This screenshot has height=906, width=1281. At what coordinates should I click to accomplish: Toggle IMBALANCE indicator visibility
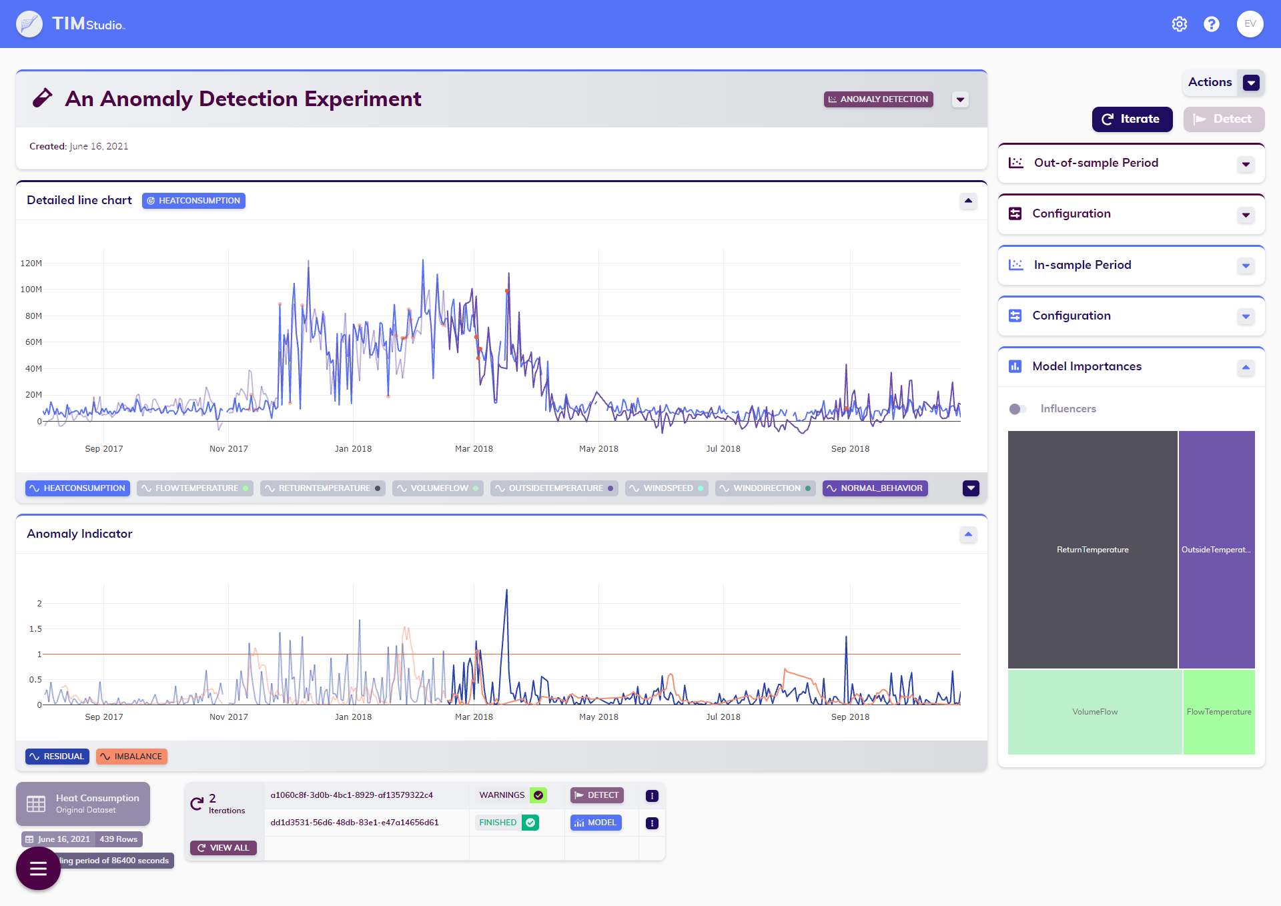[131, 757]
